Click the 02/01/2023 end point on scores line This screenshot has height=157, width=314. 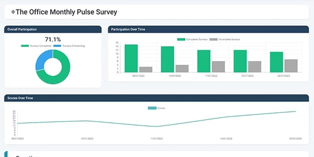click(296, 111)
